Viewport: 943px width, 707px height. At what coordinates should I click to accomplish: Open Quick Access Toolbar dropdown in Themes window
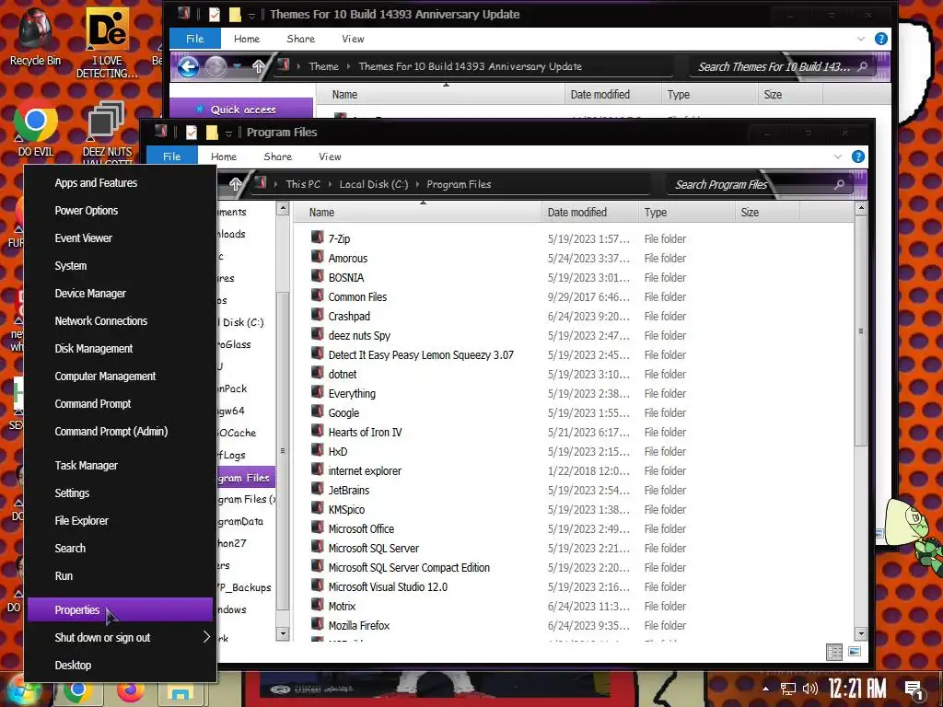click(x=251, y=15)
